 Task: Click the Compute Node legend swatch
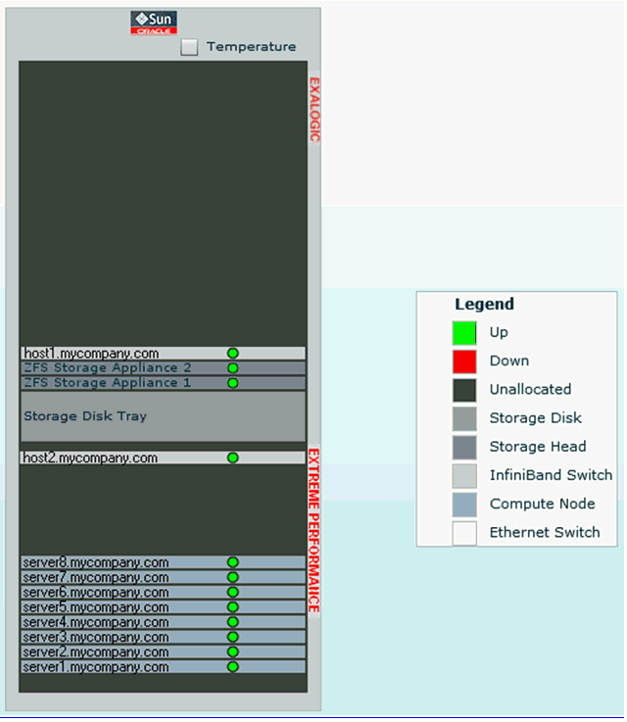pos(464,505)
